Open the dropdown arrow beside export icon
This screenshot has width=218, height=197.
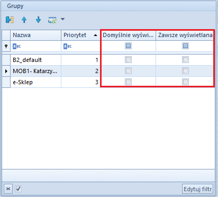[62, 19]
